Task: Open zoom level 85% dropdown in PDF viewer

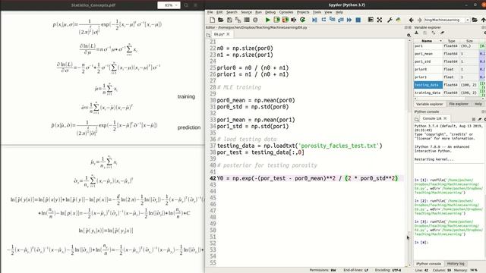Action: [x=169, y=5]
